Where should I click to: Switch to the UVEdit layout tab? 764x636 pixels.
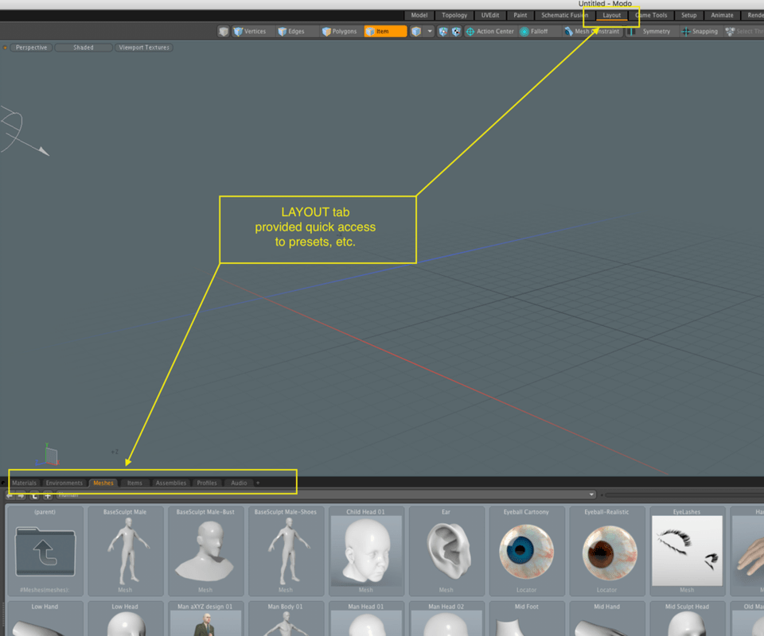click(x=490, y=15)
